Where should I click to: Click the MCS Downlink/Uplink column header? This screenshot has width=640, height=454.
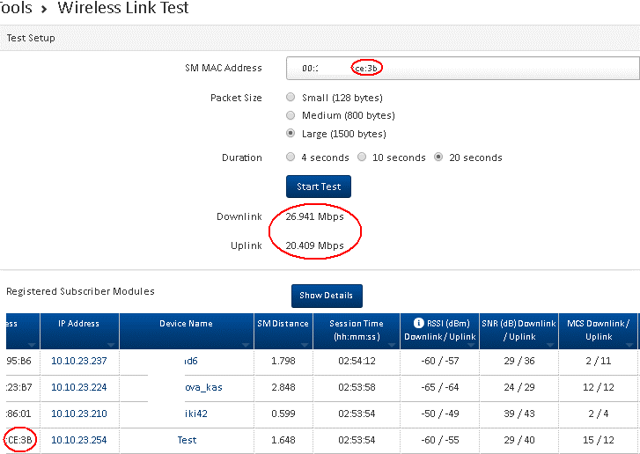click(x=599, y=330)
